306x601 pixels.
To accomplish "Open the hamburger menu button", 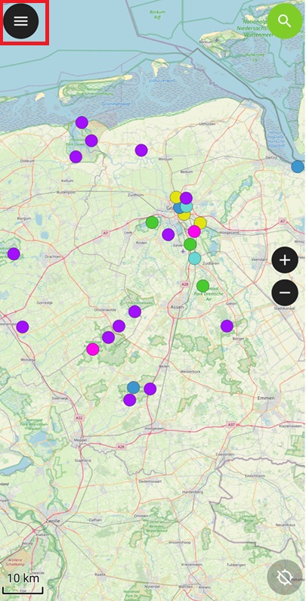I will point(21,21).
